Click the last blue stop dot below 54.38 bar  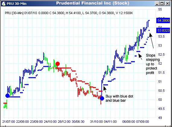click(149, 30)
